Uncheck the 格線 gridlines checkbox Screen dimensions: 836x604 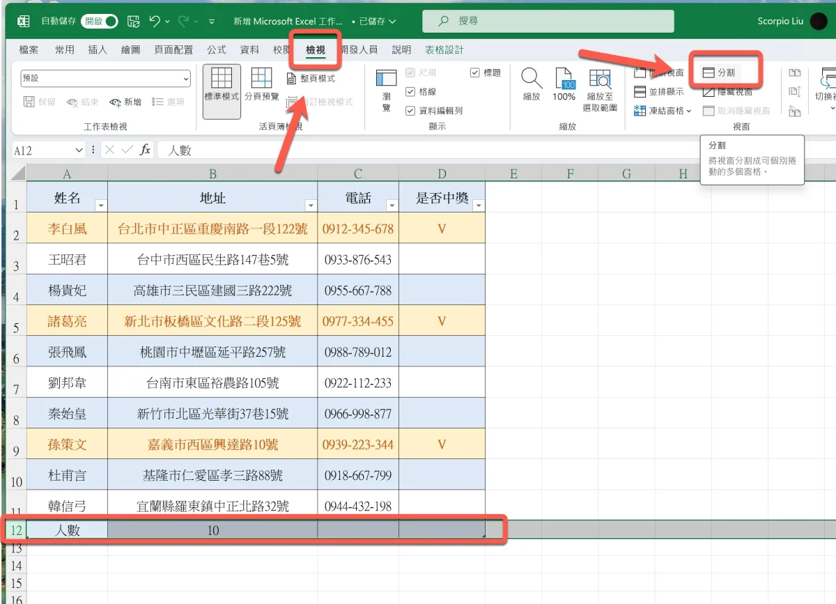(x=410, y=92)
